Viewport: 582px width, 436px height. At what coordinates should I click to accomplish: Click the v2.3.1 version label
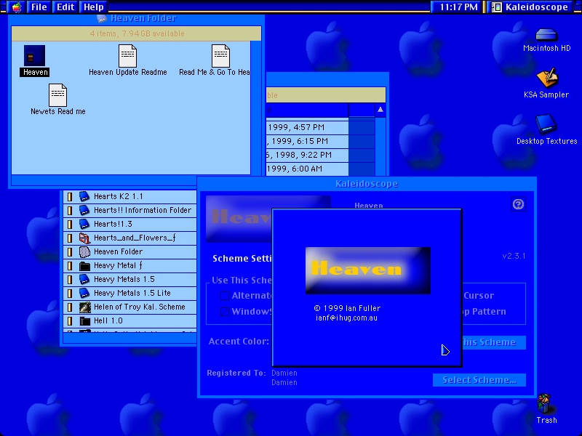pyautogui.click(x=514, y=256)
